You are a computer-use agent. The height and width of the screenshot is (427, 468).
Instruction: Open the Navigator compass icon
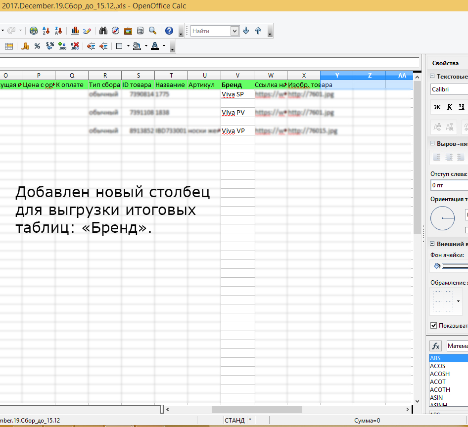pos(115,31)
